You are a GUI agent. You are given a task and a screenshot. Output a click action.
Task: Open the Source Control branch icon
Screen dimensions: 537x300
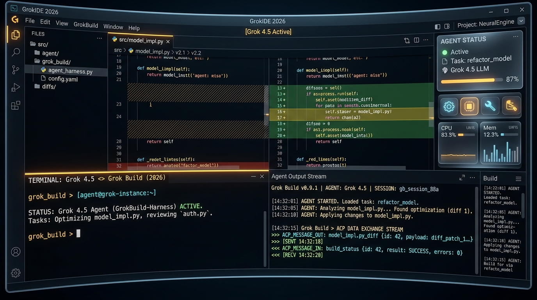click(16, 70)
